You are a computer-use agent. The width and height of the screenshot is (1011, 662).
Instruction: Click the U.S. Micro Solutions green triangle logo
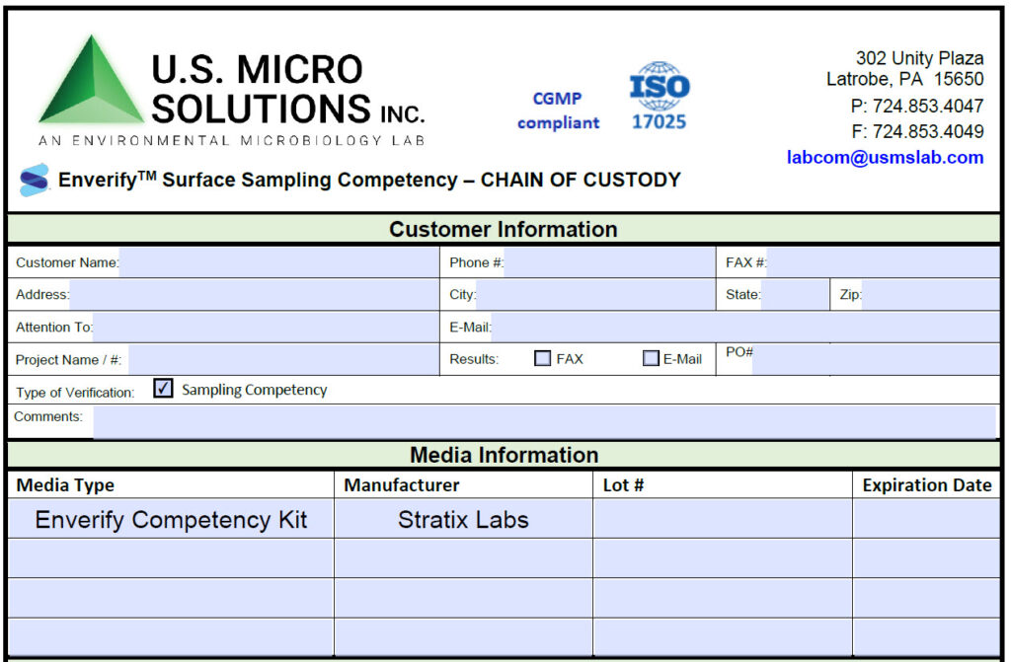pos(91,83)
